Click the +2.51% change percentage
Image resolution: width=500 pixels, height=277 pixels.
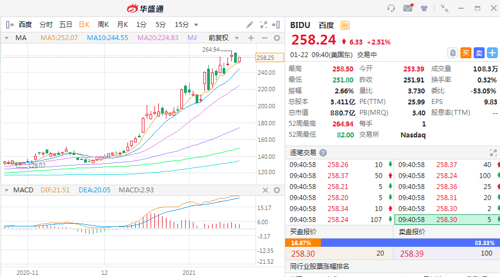tap(379, 42)
